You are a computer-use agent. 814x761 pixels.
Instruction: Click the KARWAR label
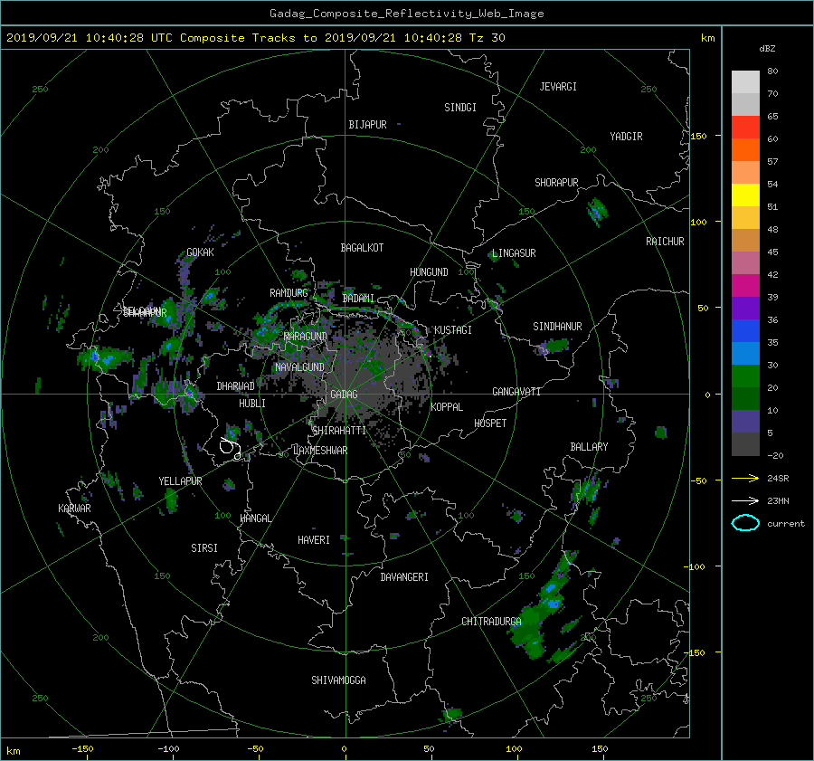74,509
